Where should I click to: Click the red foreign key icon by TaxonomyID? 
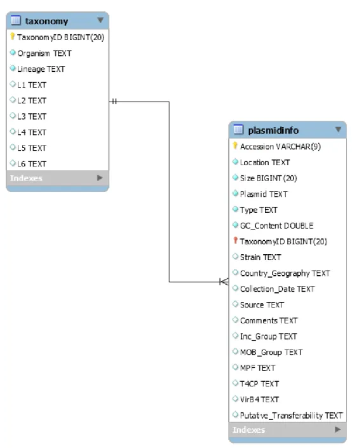coord(236,241)
